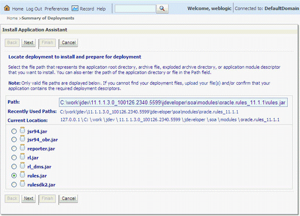This screenshot has width=300, height=216.
Task: Click the C: segment in Current Location
Action: coord(86,120)
